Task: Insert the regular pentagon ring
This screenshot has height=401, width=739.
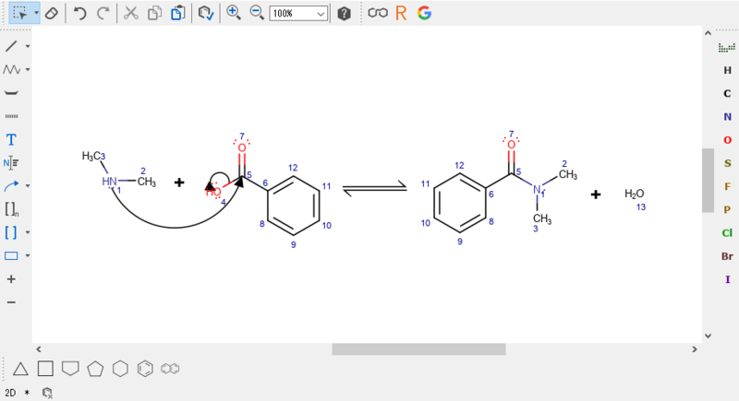Action: (x=95, y=369)
